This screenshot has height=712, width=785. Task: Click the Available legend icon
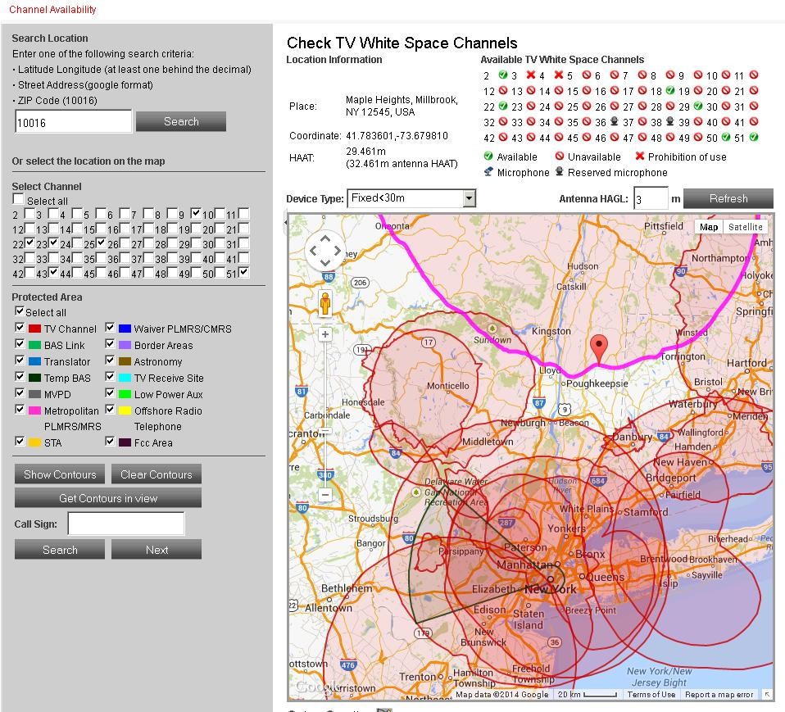(x=488, y=156)
